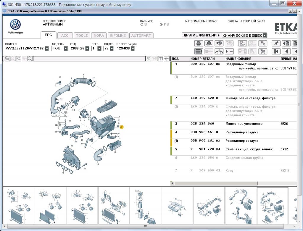Image resolution: width=303 pixels, height=231 pixels.
Task: Switch to the INFOLINE tab
Action: (118, 35)
